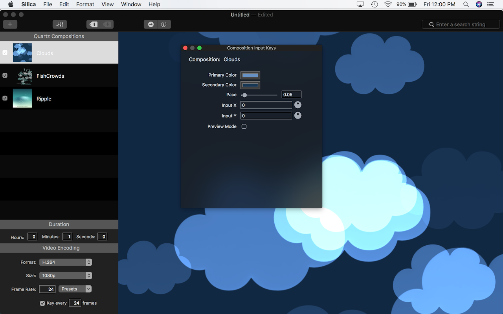Select the Clouds composition thumbnail
503x314 pixels.
[x=22, y=53]
